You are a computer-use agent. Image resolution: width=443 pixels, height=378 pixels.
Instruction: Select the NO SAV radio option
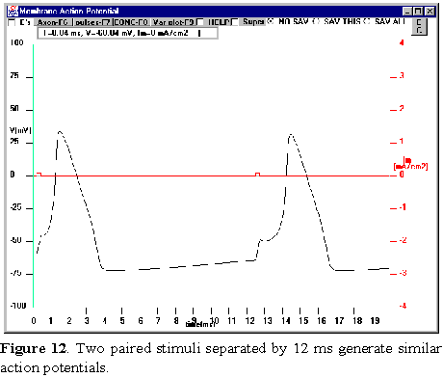(x=271, y=21)
